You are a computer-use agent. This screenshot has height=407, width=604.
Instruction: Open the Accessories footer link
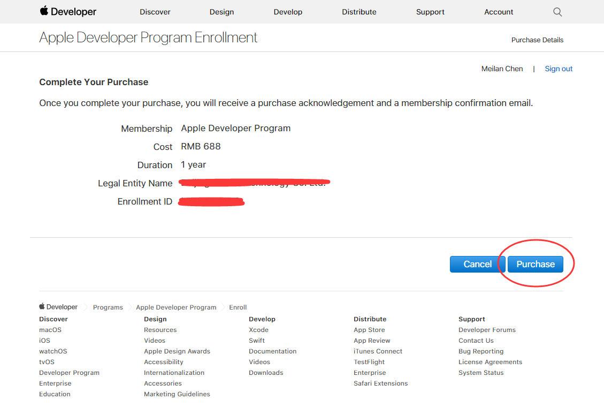tap(163, 383)
